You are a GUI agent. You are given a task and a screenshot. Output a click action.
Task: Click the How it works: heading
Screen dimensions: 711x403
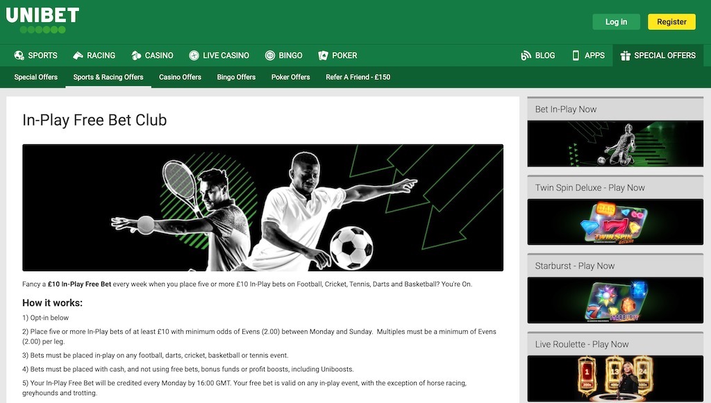53,303
